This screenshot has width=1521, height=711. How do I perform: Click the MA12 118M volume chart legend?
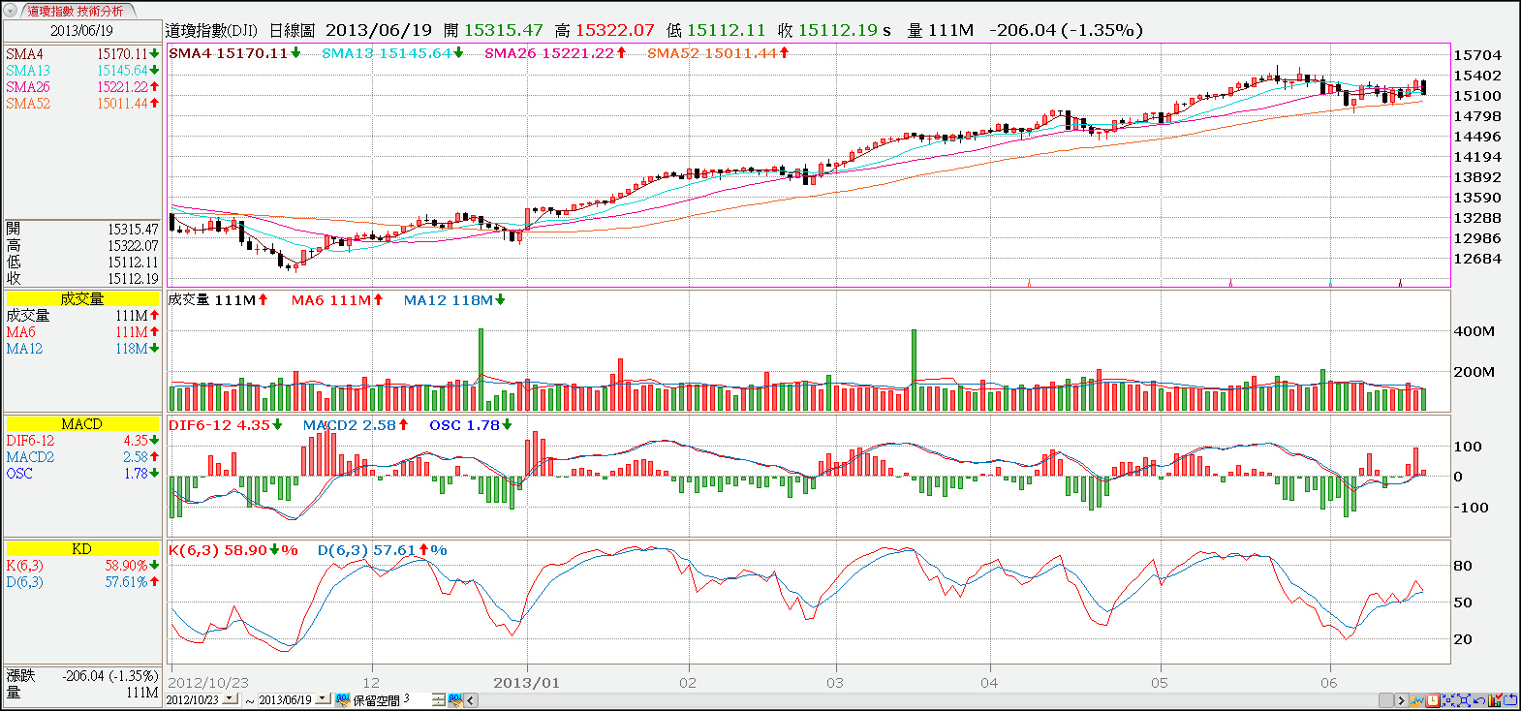[x=454, y=300]
